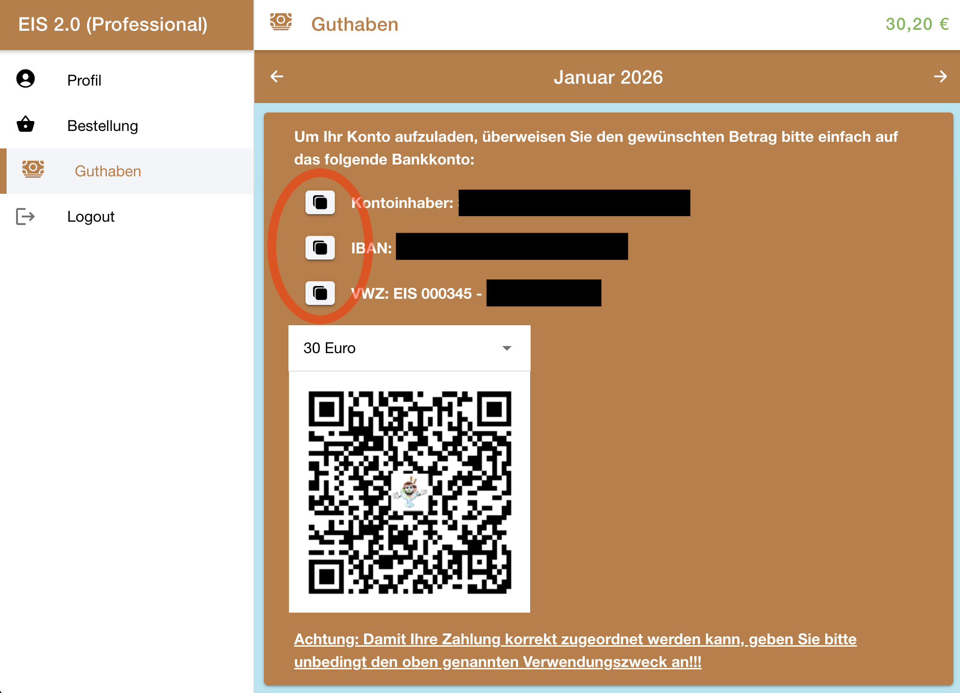Open the Profil menu entry
The height and width of the screenshot is (693, 960).
84,80
